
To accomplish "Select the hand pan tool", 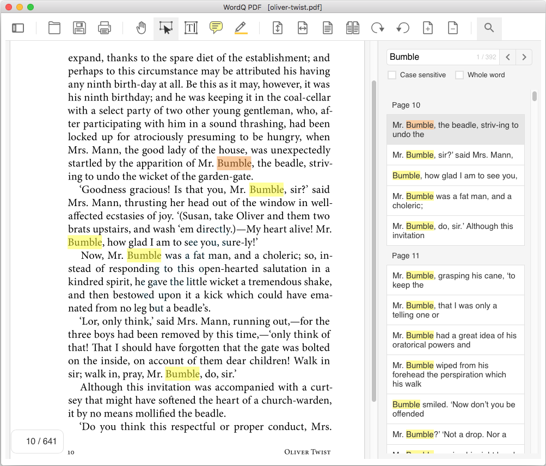I will click(141, 28).
